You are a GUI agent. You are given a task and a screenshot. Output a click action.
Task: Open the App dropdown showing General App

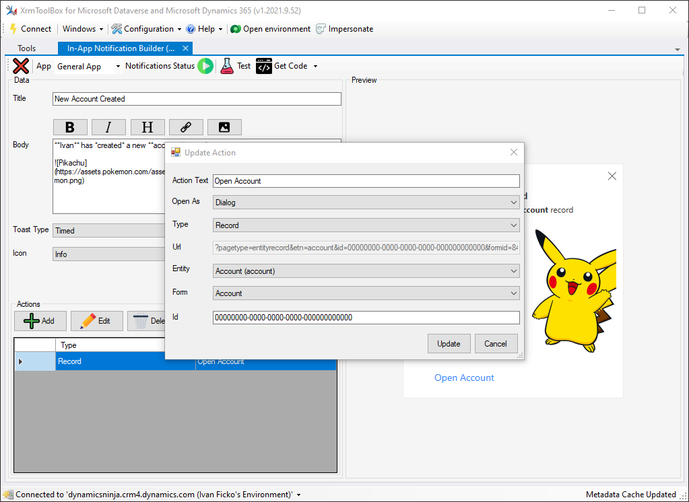pos(88,67)
